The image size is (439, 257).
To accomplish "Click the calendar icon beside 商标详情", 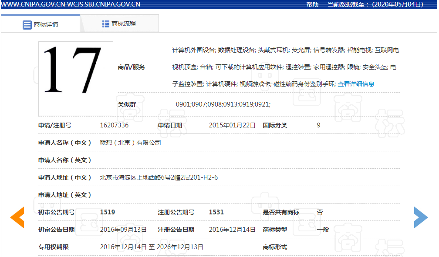I will (x=27, y=24).
